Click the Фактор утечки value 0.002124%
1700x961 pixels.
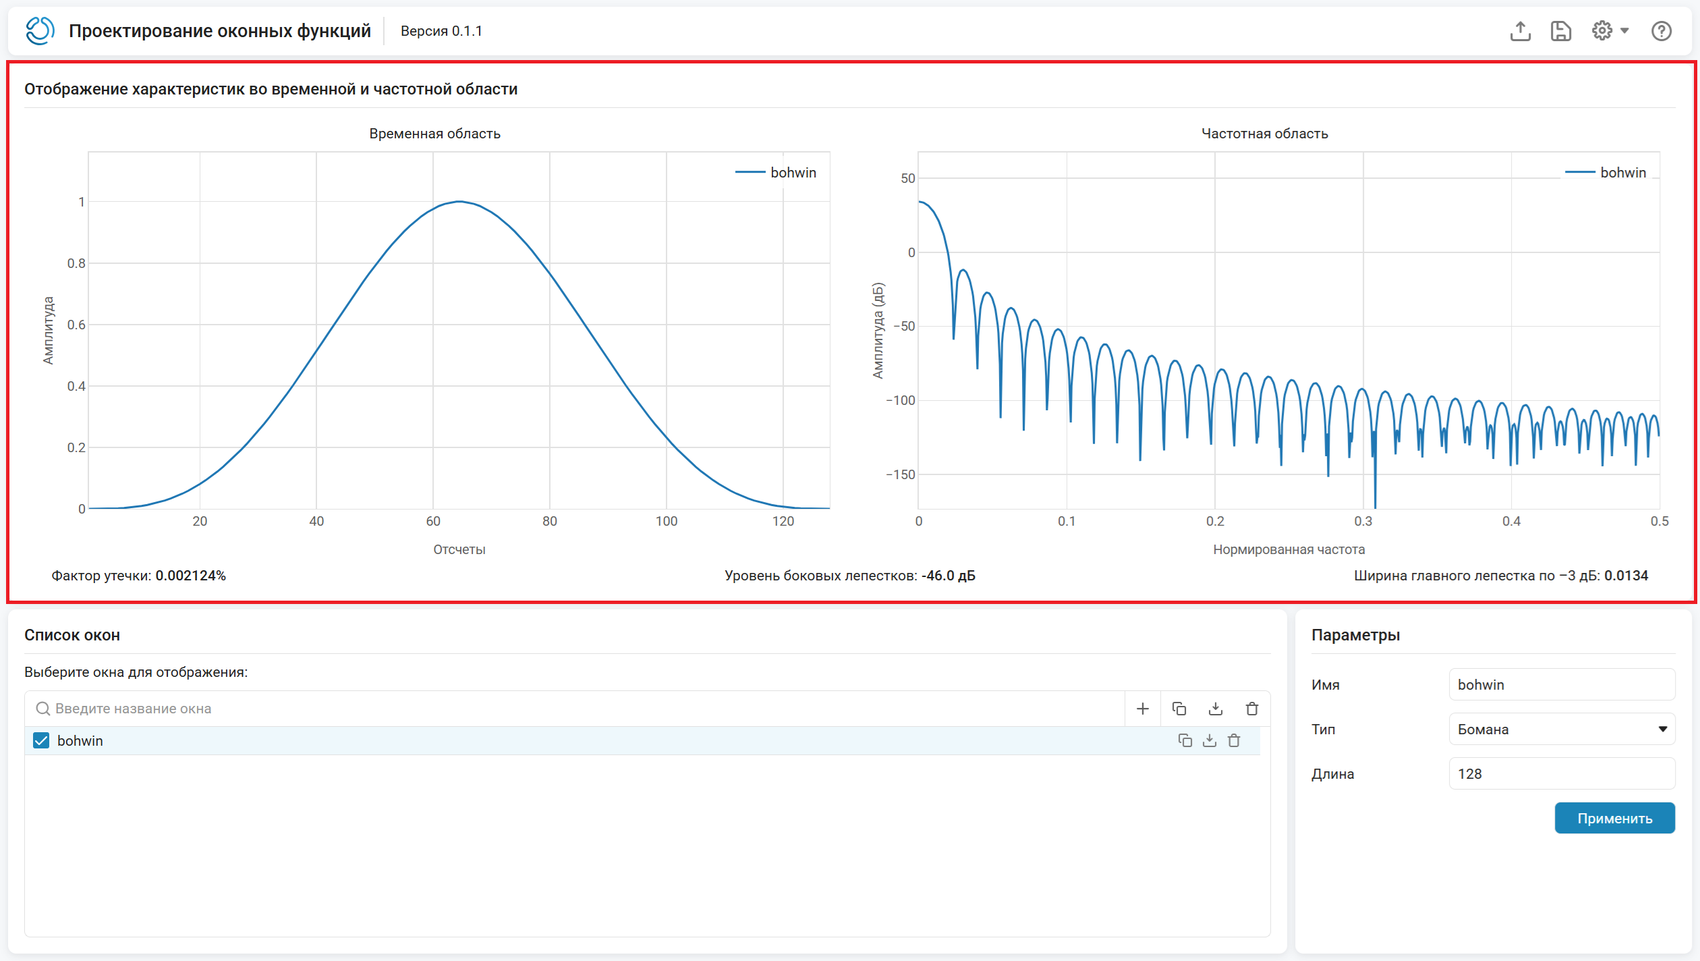(x=190, y=576)
